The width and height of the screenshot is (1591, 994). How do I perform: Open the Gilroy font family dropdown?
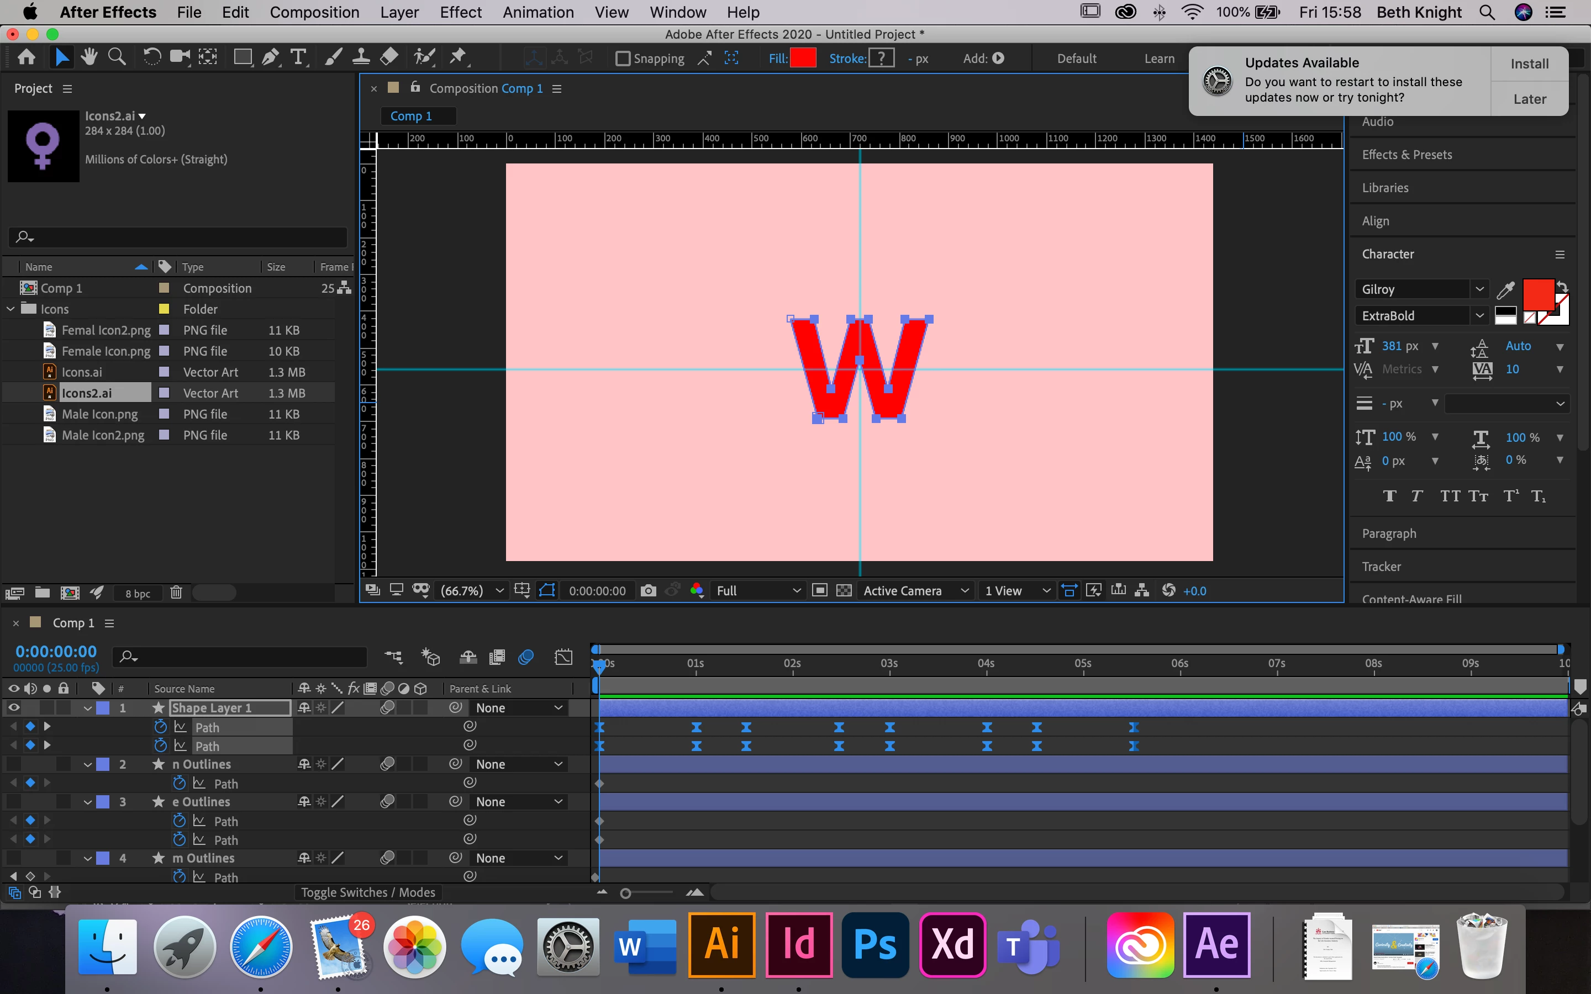(1478, 289)
